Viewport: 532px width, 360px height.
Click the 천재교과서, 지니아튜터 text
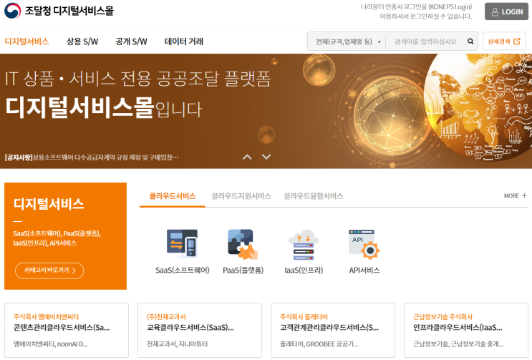click(177, 344)
